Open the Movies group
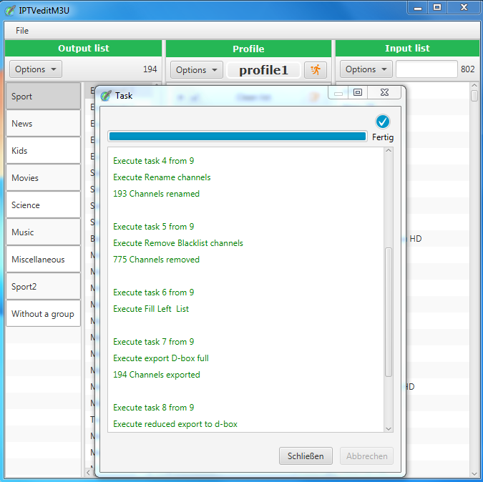The image size is (483, 482). pyautogui.click(x=43, y=178)
